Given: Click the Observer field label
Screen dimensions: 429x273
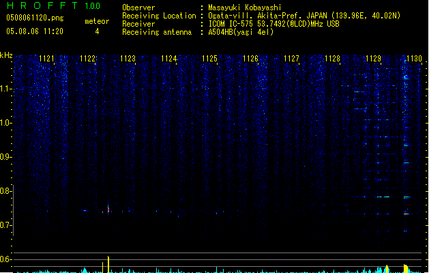Looking at the screenshot, I should coord(138,8).
